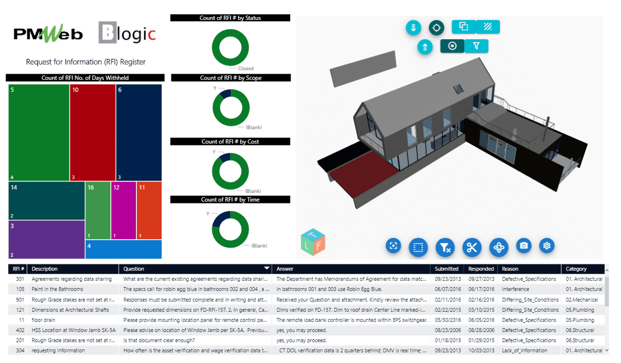Image resolution: width=621 pixels, height=363 pixels.
Task: Select the light green treemap tile labeled 16
Action: pyautogui.click(x=98, y=211)
